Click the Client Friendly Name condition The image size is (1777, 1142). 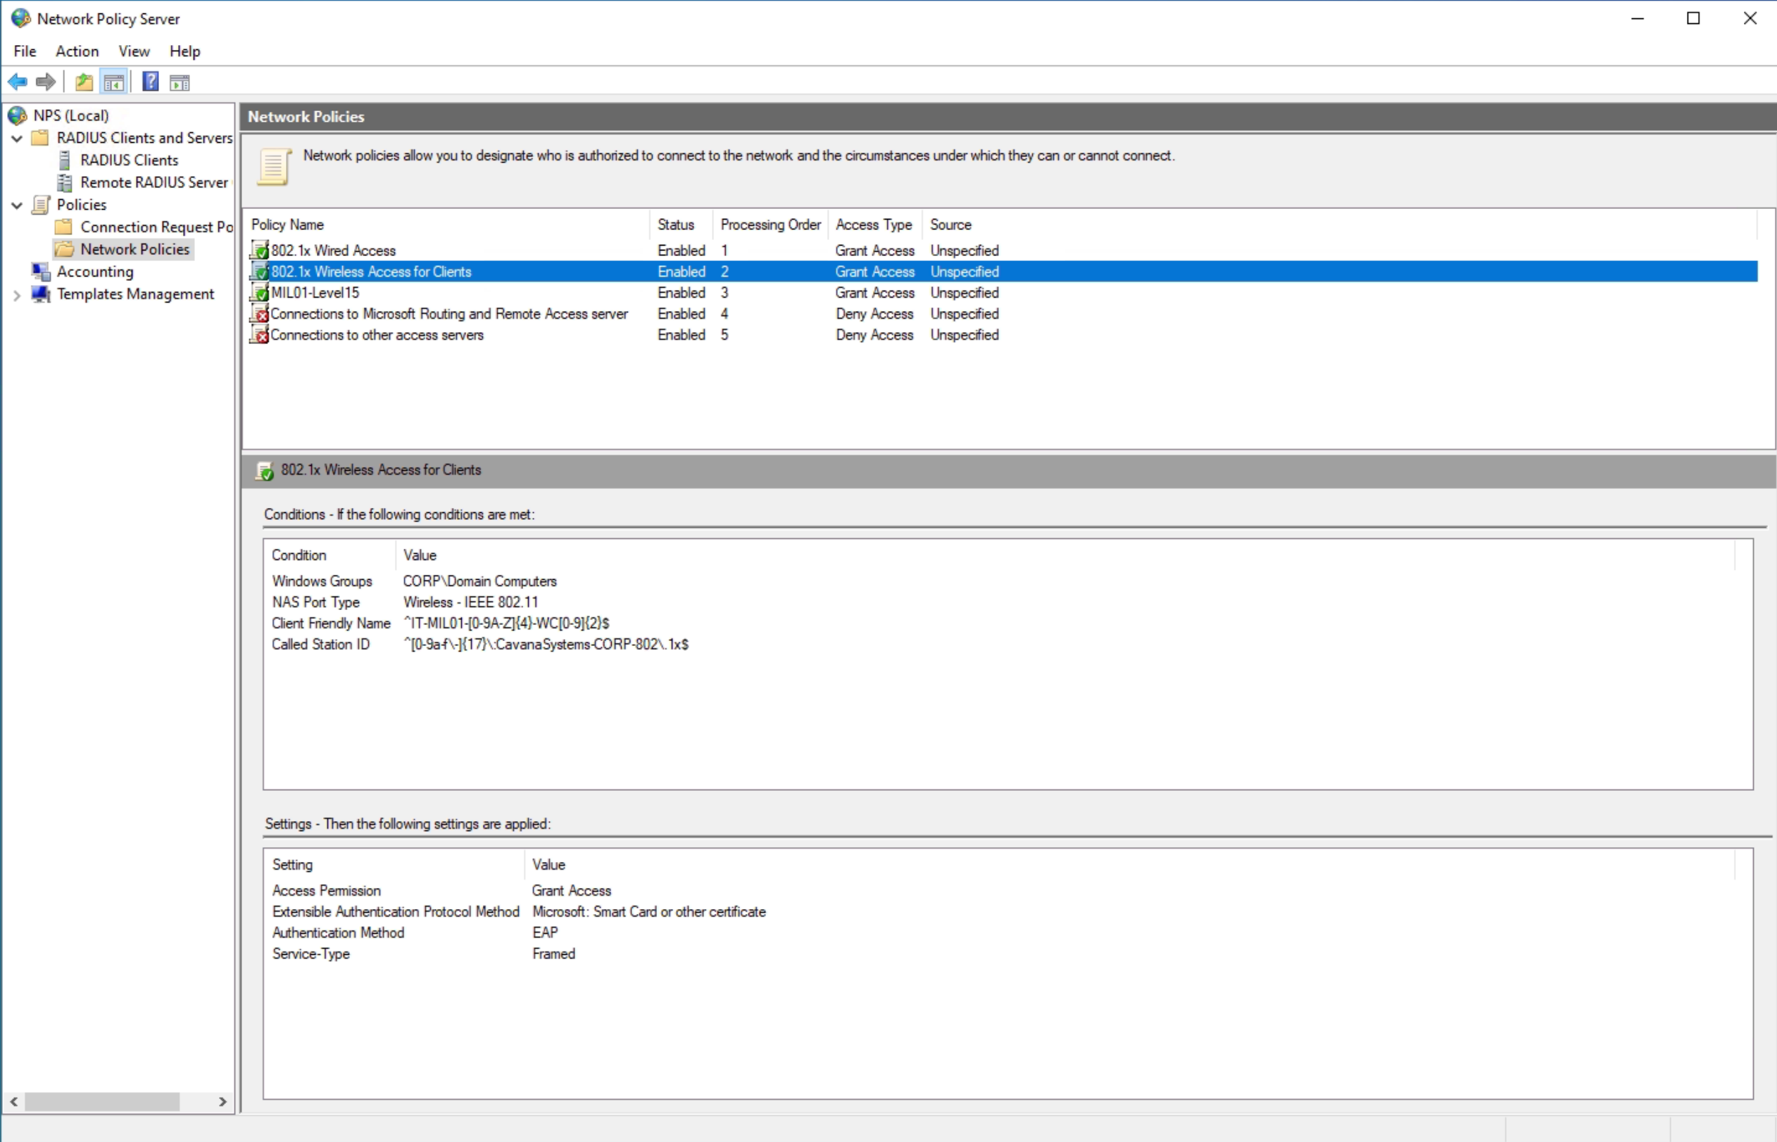(x=331, y=623)
